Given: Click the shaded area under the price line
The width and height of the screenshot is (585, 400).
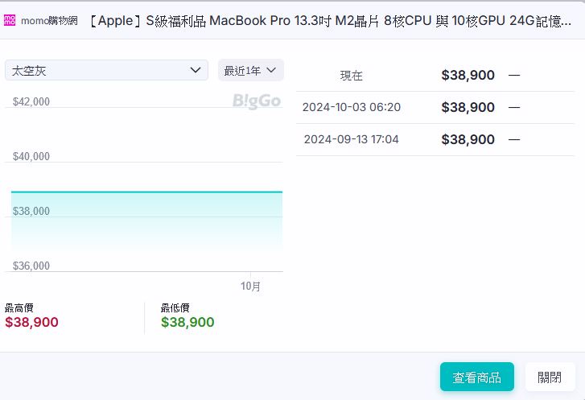Looking at the screenshot, I should 146,229.
